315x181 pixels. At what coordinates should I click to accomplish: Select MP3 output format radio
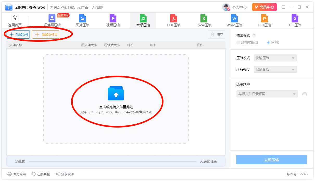click(273, 43)
